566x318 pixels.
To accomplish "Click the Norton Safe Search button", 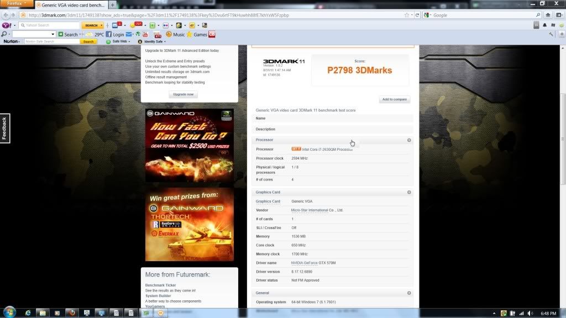I will pyautogui.click(x=88, y=41).
